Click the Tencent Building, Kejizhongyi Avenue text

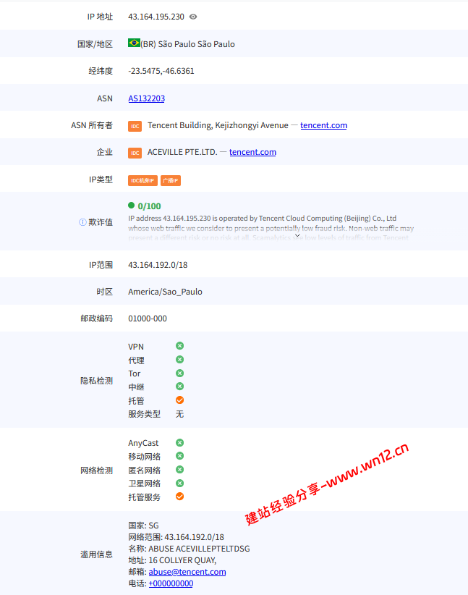(x=218, y=125)
